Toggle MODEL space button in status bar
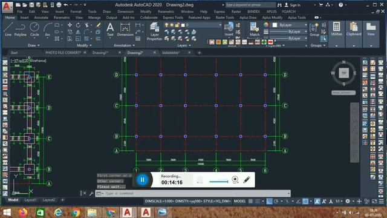Image resolution: width=387 pixels, height=218 pixels. [x=239, y=201]
